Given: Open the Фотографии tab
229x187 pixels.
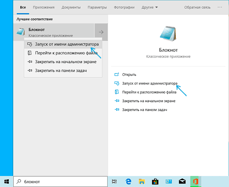Looking at the screenshot, I should tap(124, 7).
